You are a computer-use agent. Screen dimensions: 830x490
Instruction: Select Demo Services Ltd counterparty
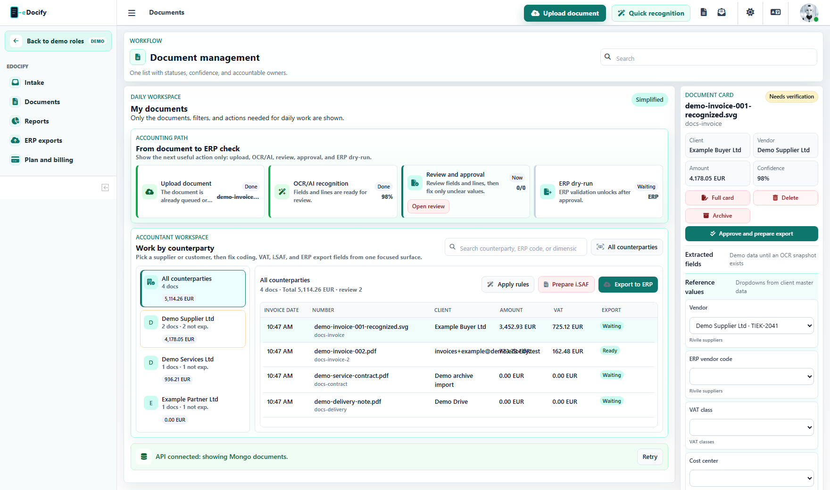tap(193, 369)
